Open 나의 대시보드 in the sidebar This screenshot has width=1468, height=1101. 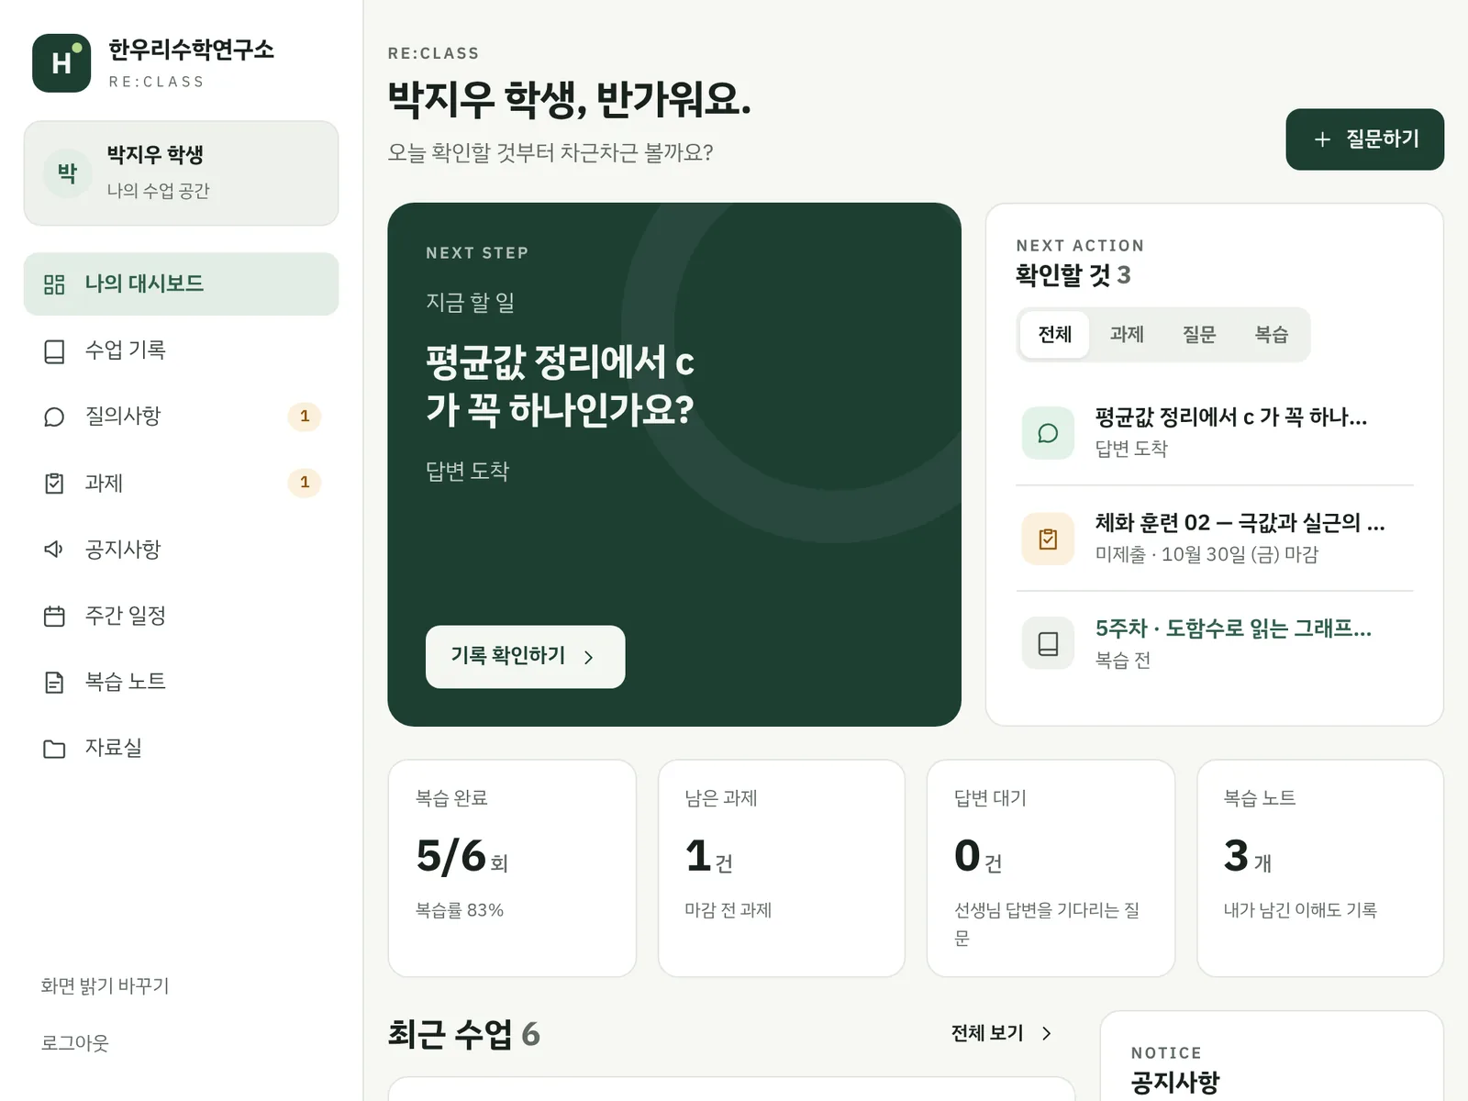coord(181,284)
